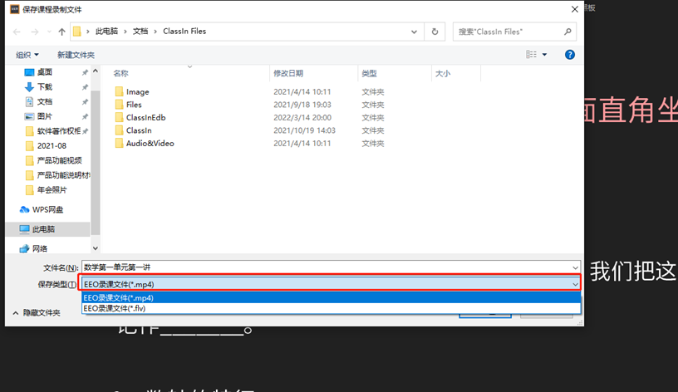Expand the 文件名 dropdown arrow
This screenshot has height=392, width=678.
click(x=575, y=267)
